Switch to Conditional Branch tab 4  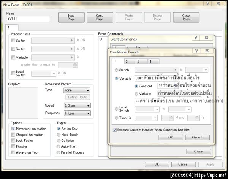tap(154, 61)
